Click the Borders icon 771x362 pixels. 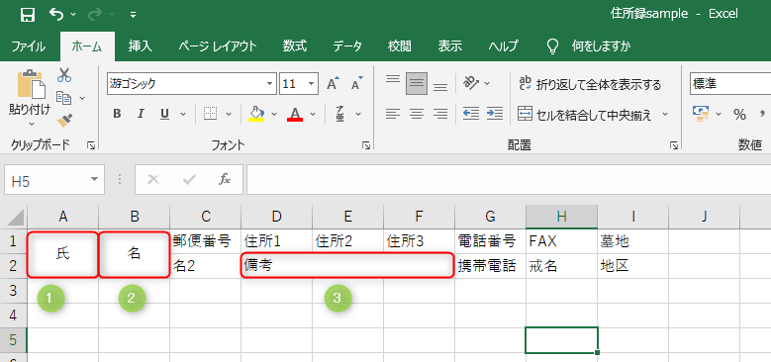(x=211, y=114)
